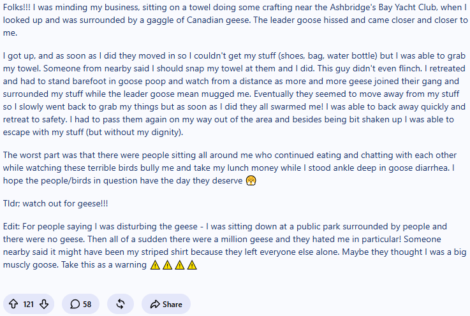Image resolution: width=470 pixels, height=316 pixels.
Task: Click the second warning sign emoji
Action: [167, 265]
